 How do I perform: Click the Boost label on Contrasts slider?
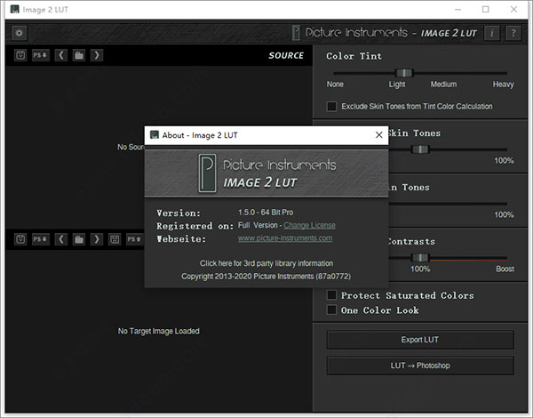point(505,269)
